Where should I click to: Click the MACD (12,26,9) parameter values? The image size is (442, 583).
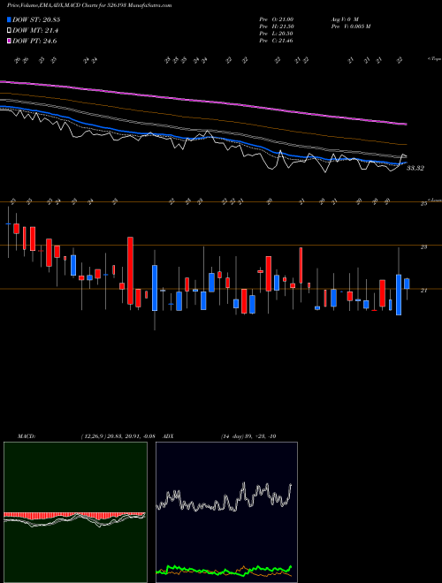click(x=118, y=436)
